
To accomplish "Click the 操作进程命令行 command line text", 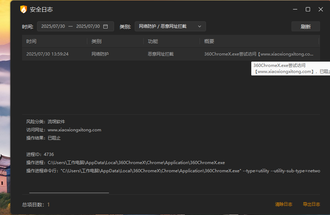I will point(173,171).
